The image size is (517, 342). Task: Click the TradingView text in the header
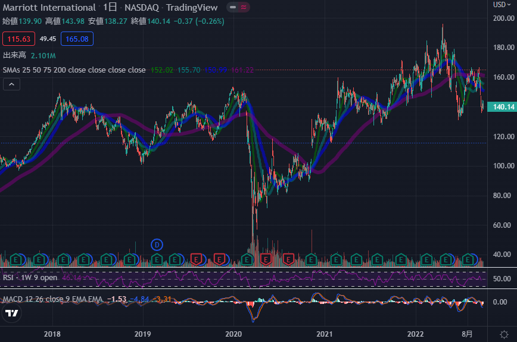(192, 7)
